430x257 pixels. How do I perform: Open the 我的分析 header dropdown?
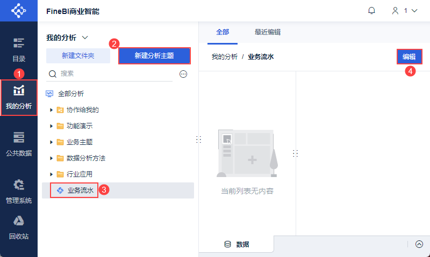[84, 38]
